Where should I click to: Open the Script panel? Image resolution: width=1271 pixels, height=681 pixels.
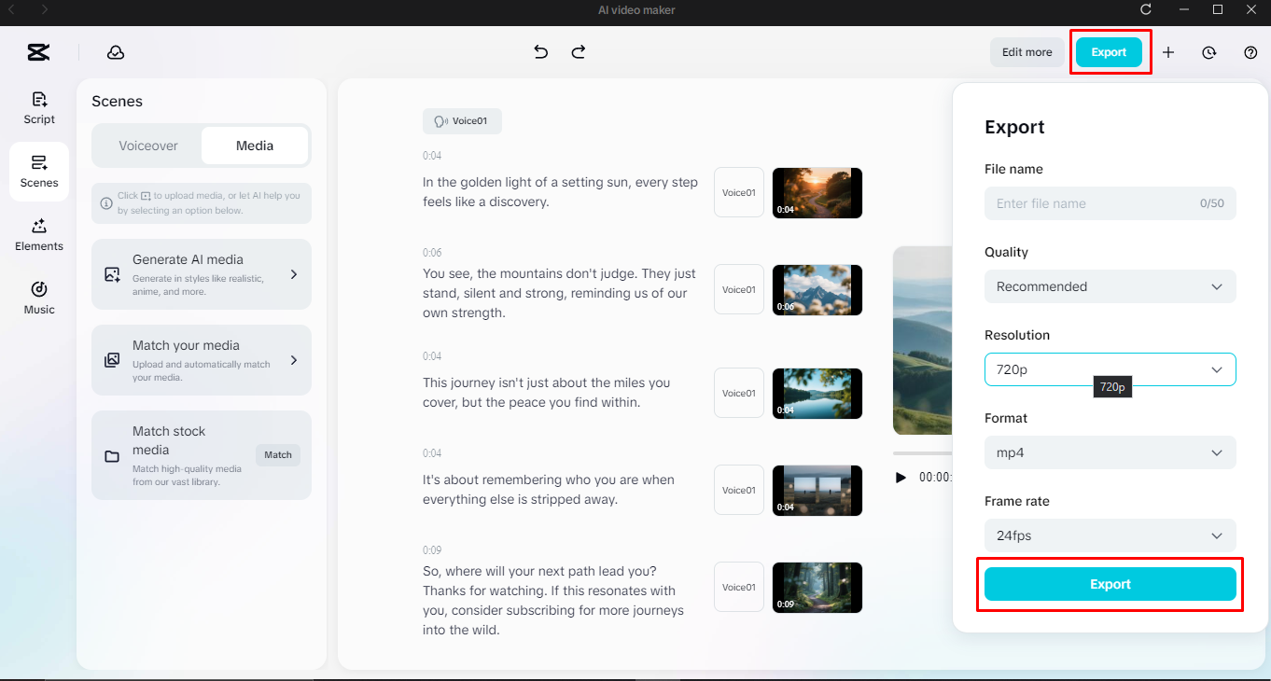click(x=38, y=108)
